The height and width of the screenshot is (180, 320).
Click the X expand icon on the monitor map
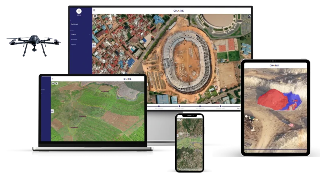coord(95,16)
